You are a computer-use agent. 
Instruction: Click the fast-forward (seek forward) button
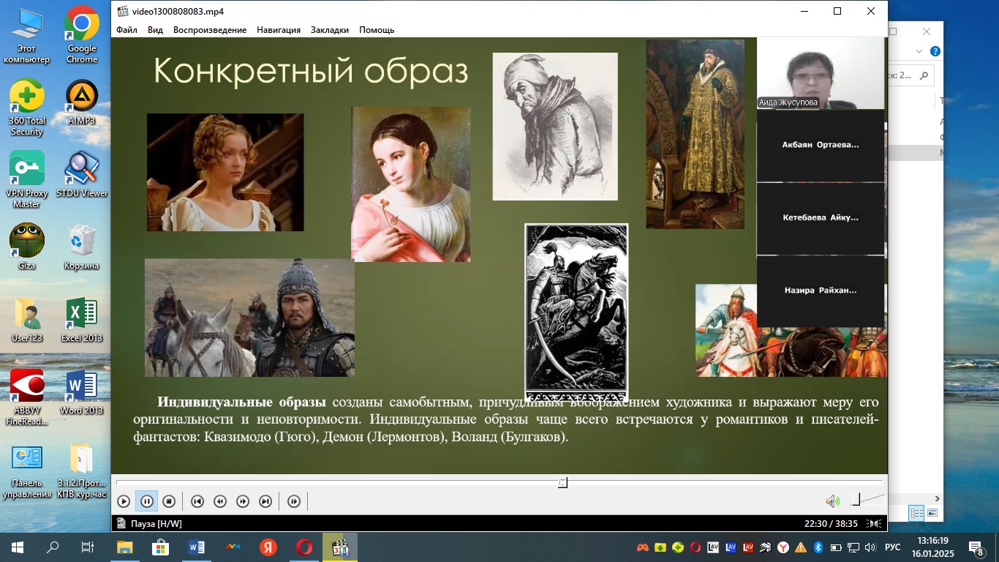(x=243, y=501)
